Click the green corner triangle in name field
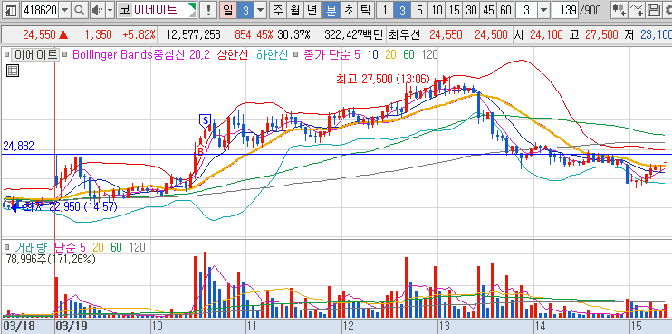This screenshot has width=672, height=334. click(192, 6)
